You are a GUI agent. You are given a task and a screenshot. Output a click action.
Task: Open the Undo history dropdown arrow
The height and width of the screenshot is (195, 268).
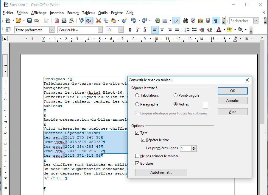tap(139, 21)
